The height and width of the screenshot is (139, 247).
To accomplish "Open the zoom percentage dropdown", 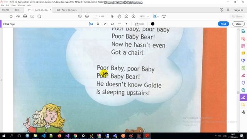I will click(148, 16).
